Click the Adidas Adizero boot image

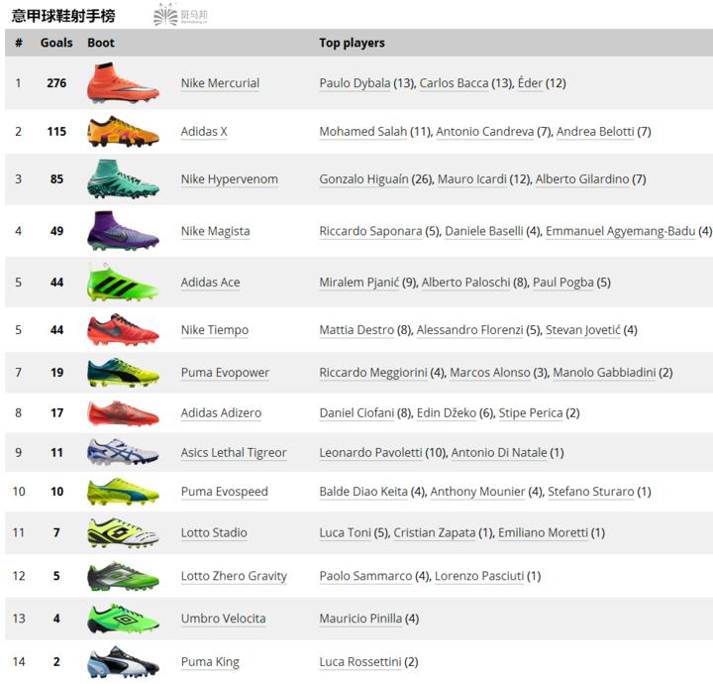pos(123,413)
